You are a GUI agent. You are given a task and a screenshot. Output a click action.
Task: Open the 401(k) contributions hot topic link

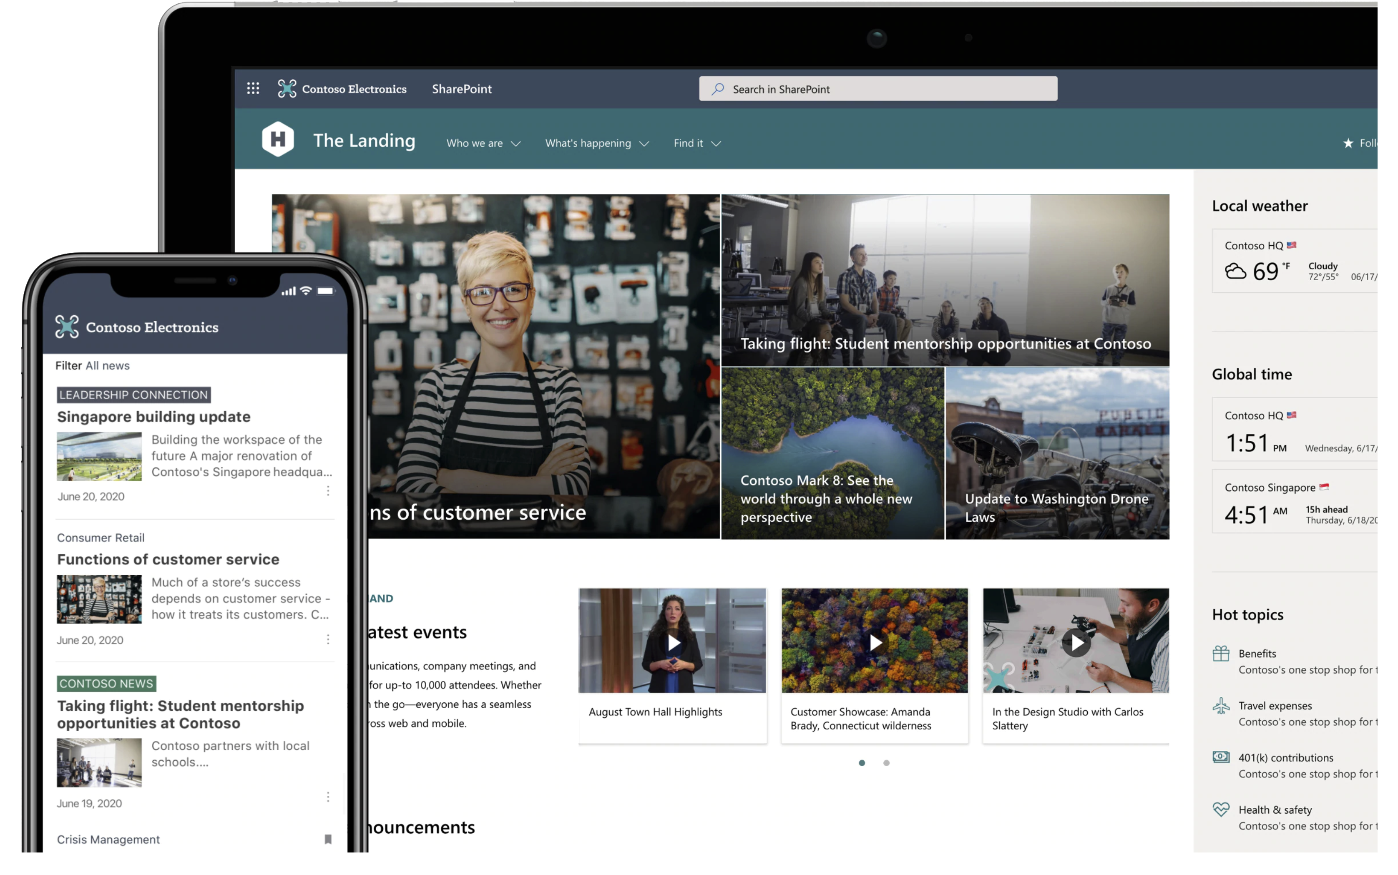click(1286, 757)
